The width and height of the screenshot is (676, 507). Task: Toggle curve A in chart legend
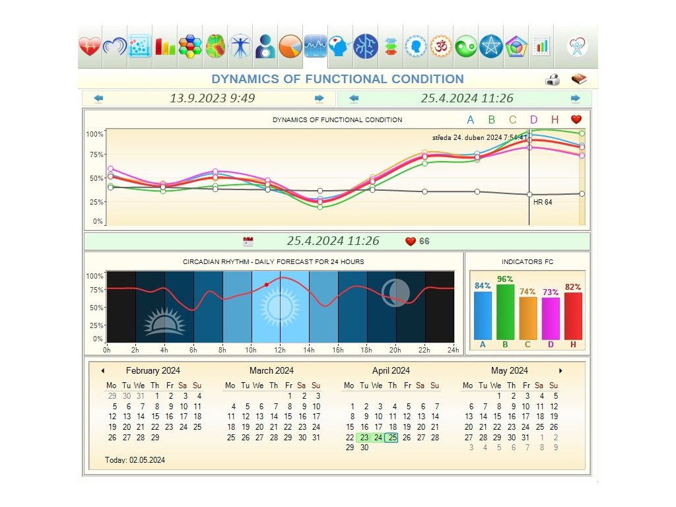[470, 119]
